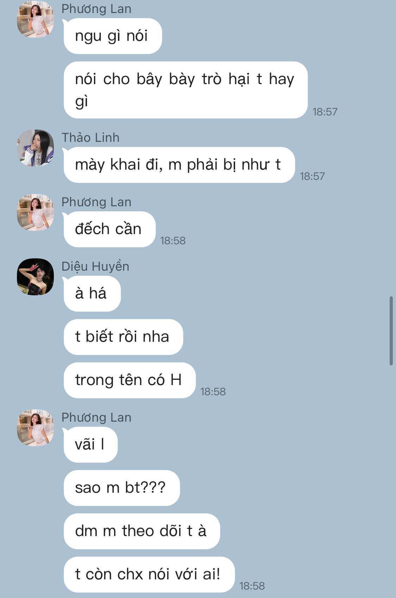Select the 'à há' message bubble
This screenshot has height=598, width=396.
click(92, 294)
